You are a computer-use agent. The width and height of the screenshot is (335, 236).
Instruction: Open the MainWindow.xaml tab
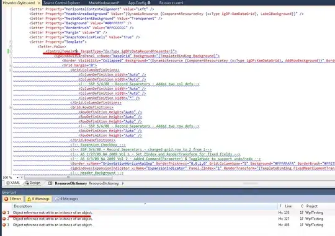[104, 2]
